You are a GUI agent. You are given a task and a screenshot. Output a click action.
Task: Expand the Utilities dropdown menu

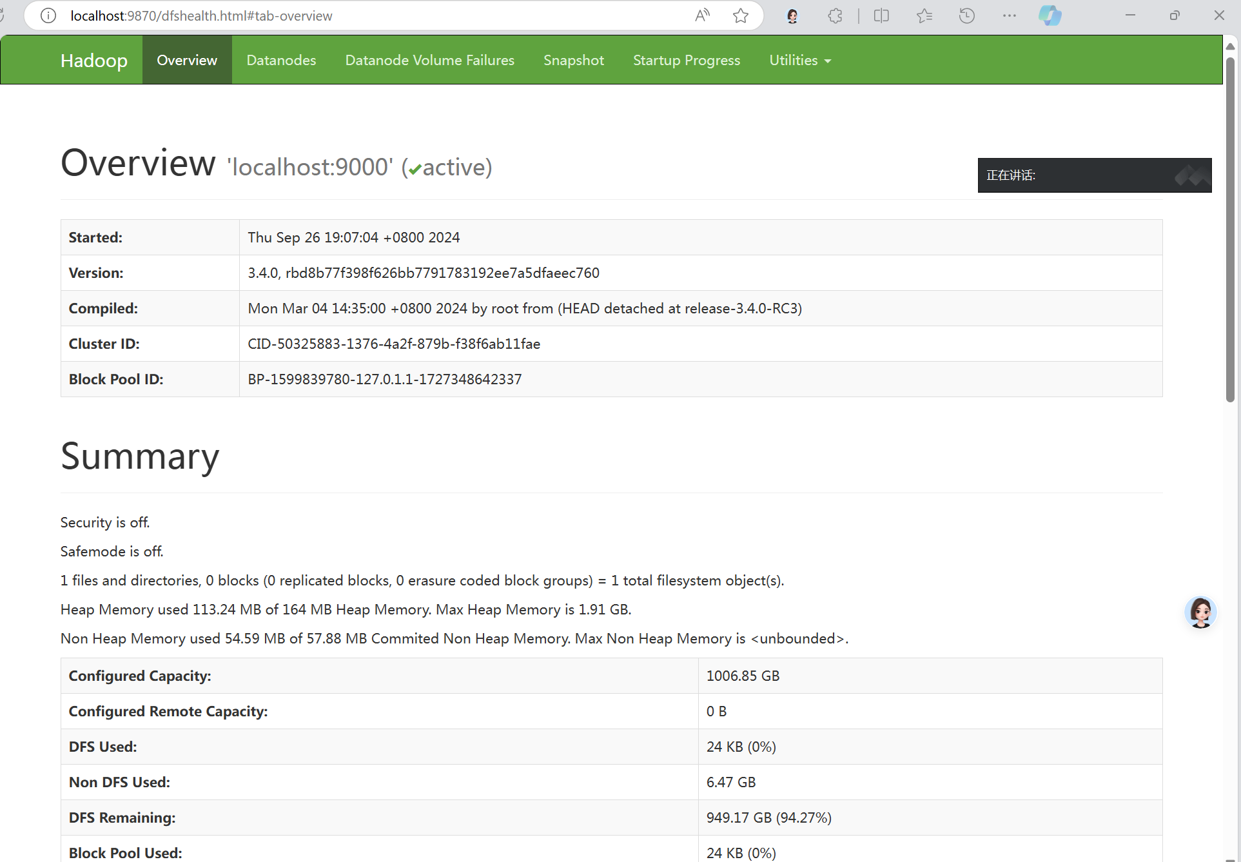800,60
